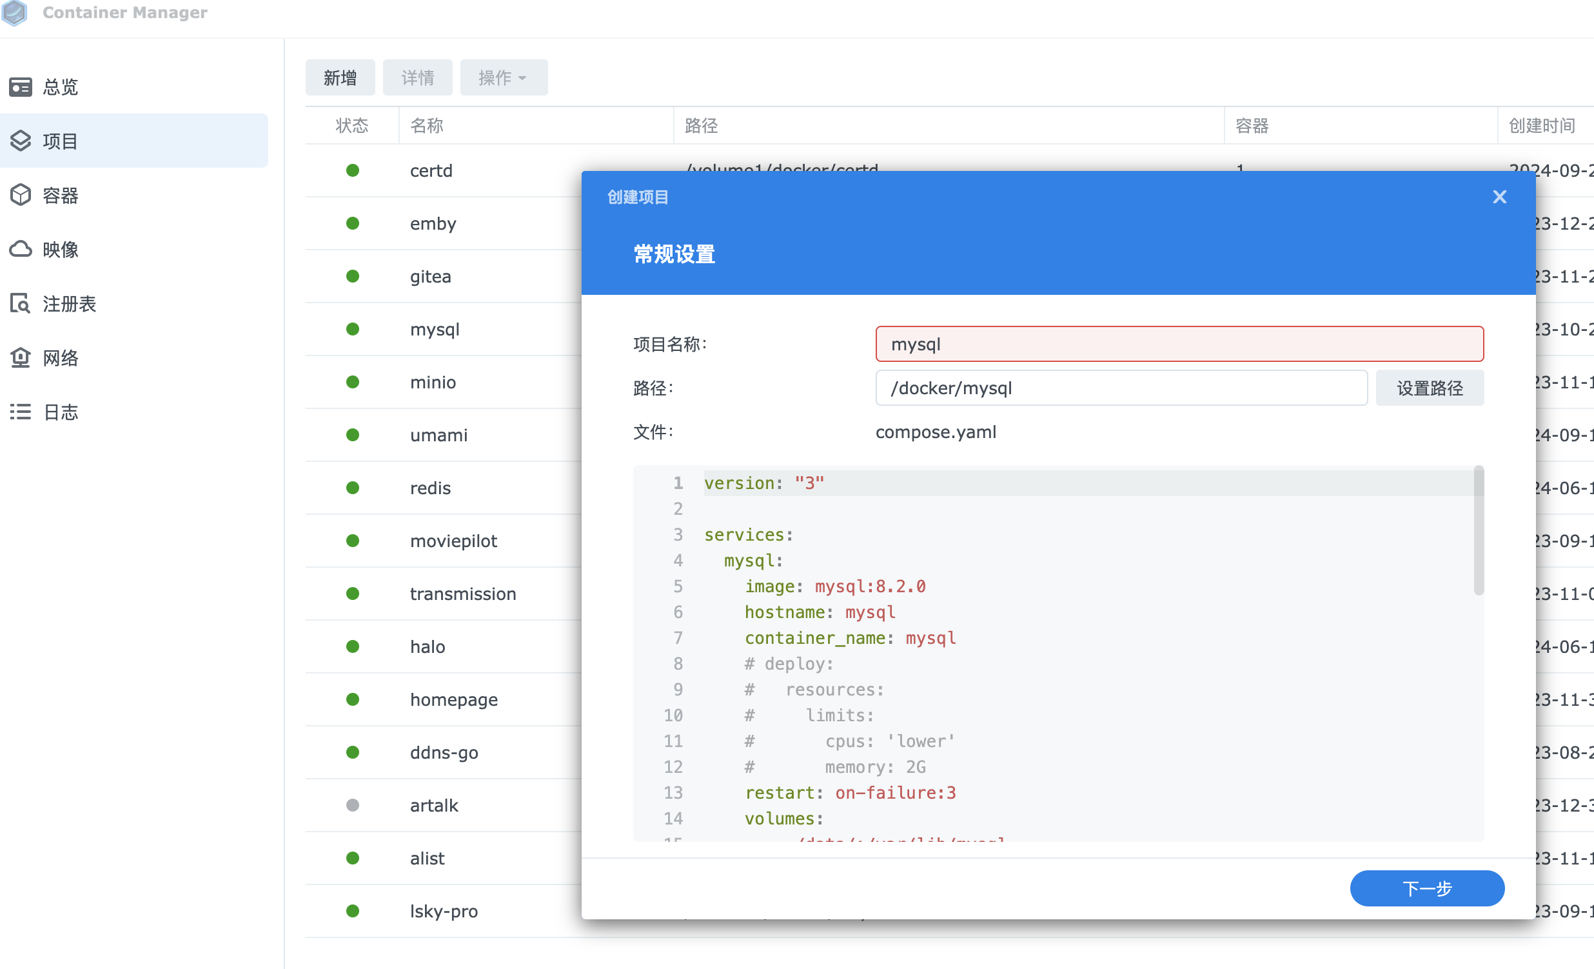Click the 项目名称 field containing mysql
This screenshot has height=969, width=1594.
point(1179,344)
